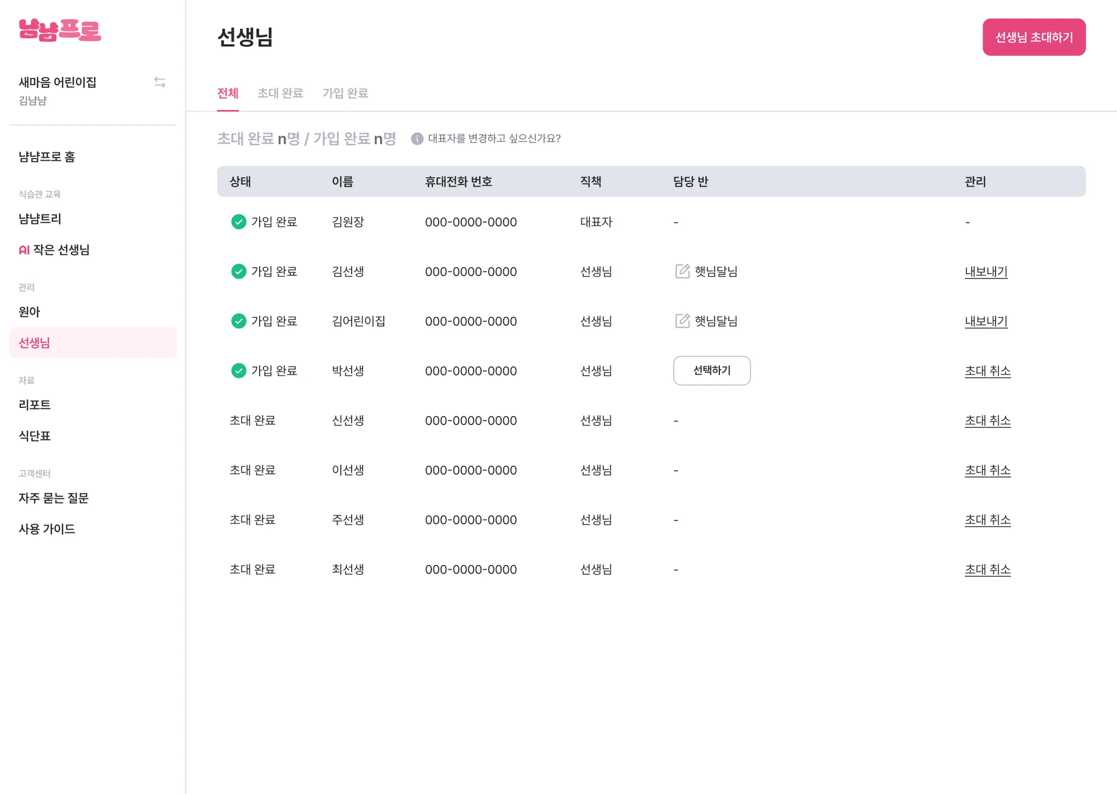Viewport: 1117px width, 794px height.
Task: Switch to 초대 완료 tab
Action: pyautogui.click(x=280, y=93)
